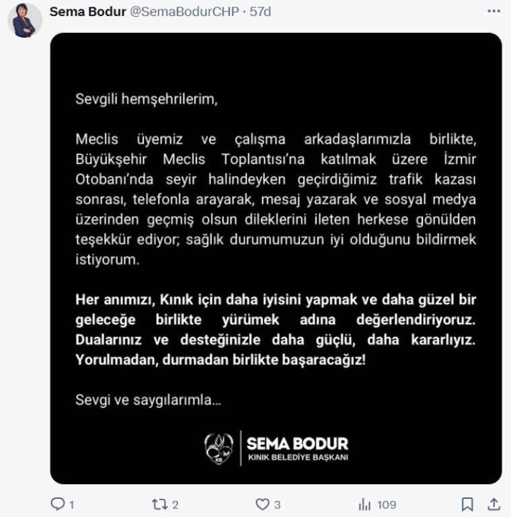Bookmark this post from Sema Bodur
Image resolution: width=511 pixels, height=517 pixels.
[467, 504]
